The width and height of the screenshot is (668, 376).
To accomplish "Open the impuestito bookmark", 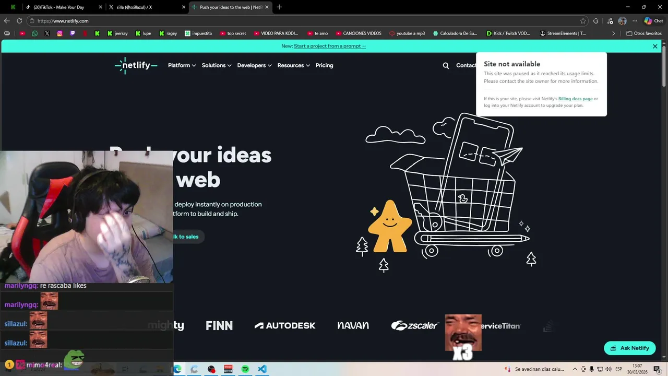I will point(198,33).
